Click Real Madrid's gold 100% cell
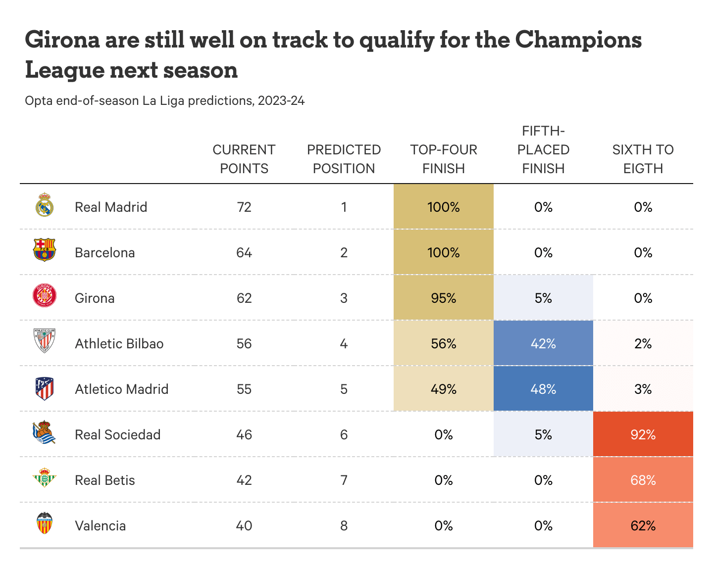713x567 pixels. [x=444, y=207]
